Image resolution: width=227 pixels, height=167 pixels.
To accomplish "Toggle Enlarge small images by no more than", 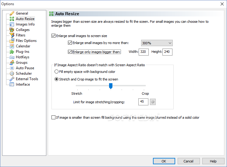I will [x=70, y=43].
